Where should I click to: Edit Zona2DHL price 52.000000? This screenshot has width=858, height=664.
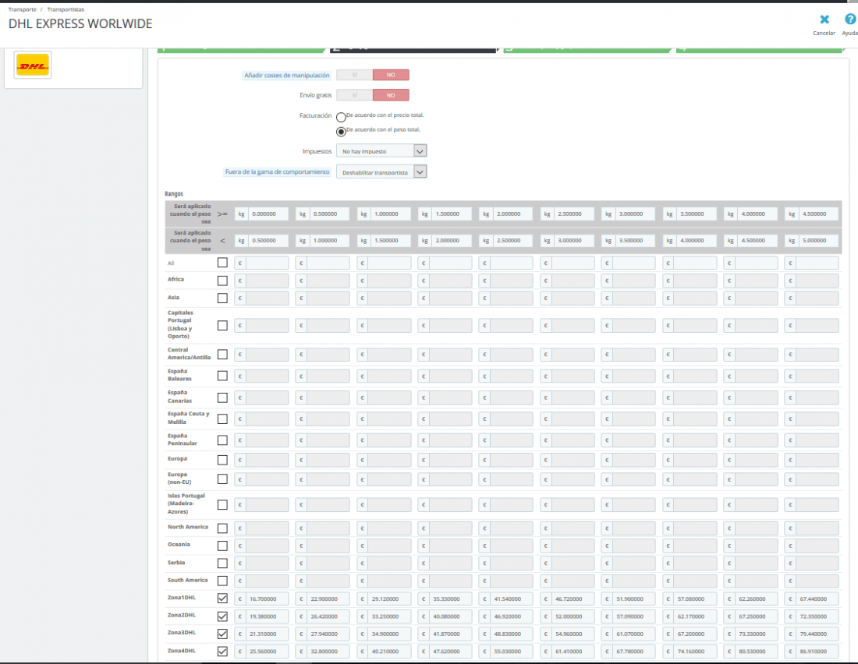pyautogui.click(x=573, y=616)
